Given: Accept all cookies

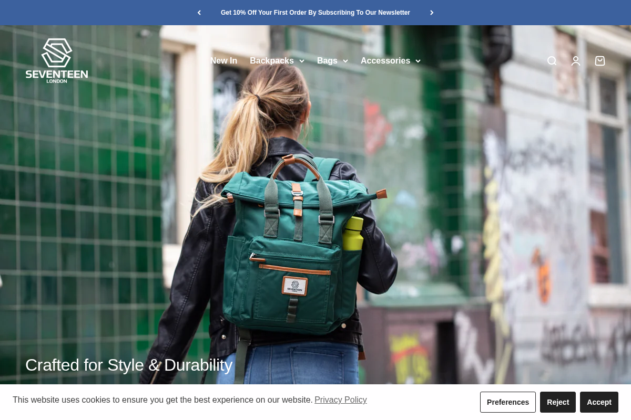Looking at the screenshot, I should pyautogui.click(x=599, y=402).
